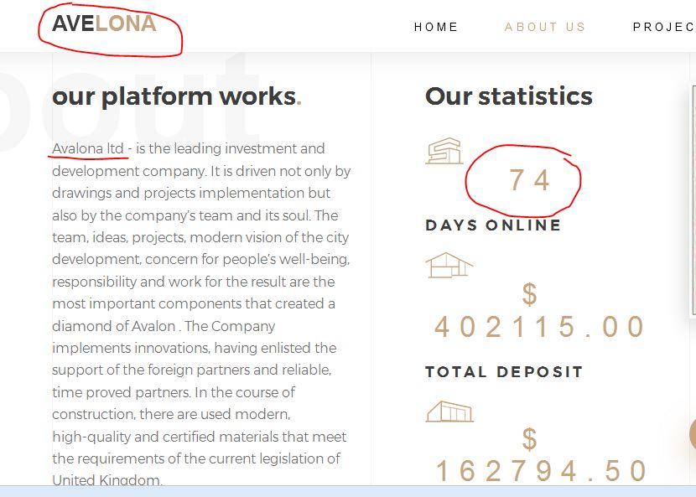Open the Projects navigation item
This screenshot has width=696, height=497.
(662, 27)
